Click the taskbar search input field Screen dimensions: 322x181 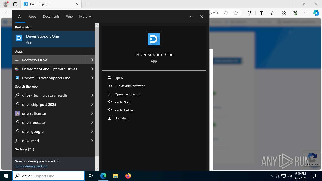[x=48, y=176]
